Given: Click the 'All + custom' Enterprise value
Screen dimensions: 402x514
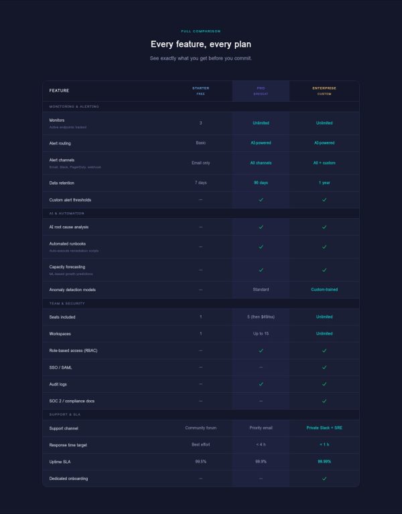Looking at the screenshot, I should (x=324, y=163).
